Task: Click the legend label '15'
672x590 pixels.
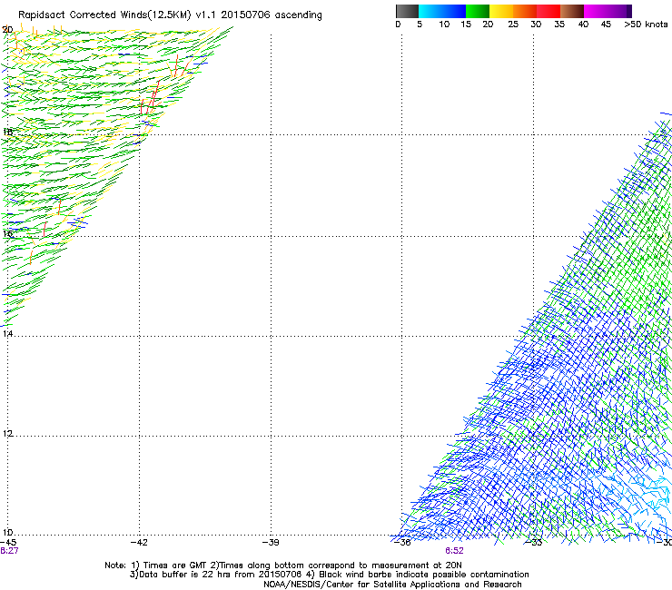Action: pyautogui.click(x=466, y=25)
